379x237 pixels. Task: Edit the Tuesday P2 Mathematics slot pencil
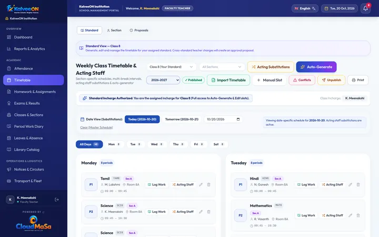[350, 215]
